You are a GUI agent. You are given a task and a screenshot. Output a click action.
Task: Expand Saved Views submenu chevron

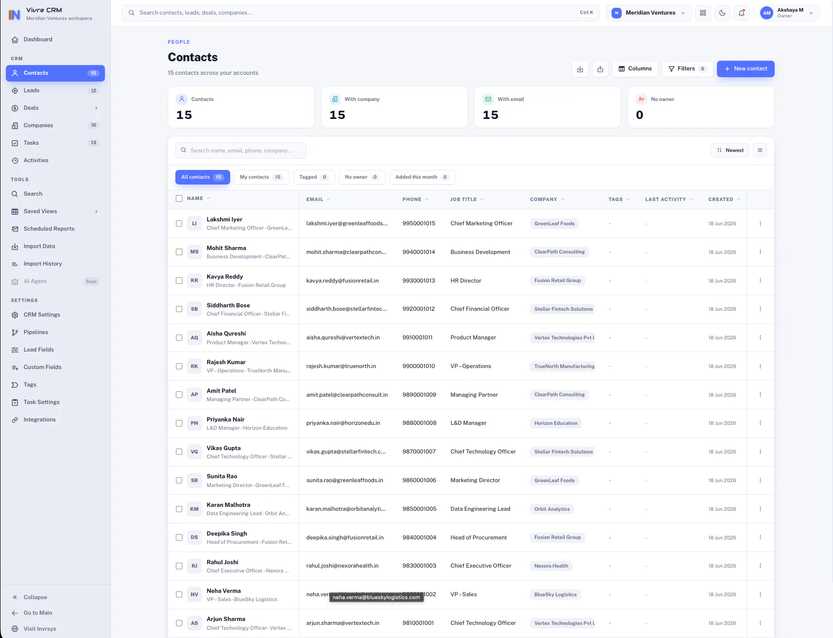click(96, 212)
